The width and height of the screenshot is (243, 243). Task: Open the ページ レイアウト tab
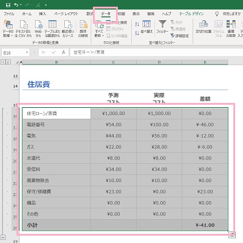click(x=66, y=14)
